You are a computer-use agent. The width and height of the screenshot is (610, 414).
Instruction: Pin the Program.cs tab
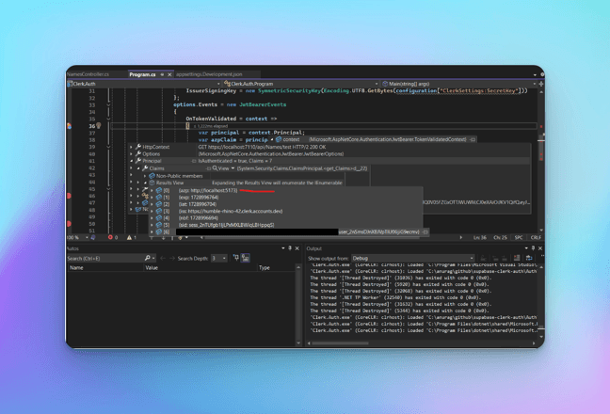[162, 74]
